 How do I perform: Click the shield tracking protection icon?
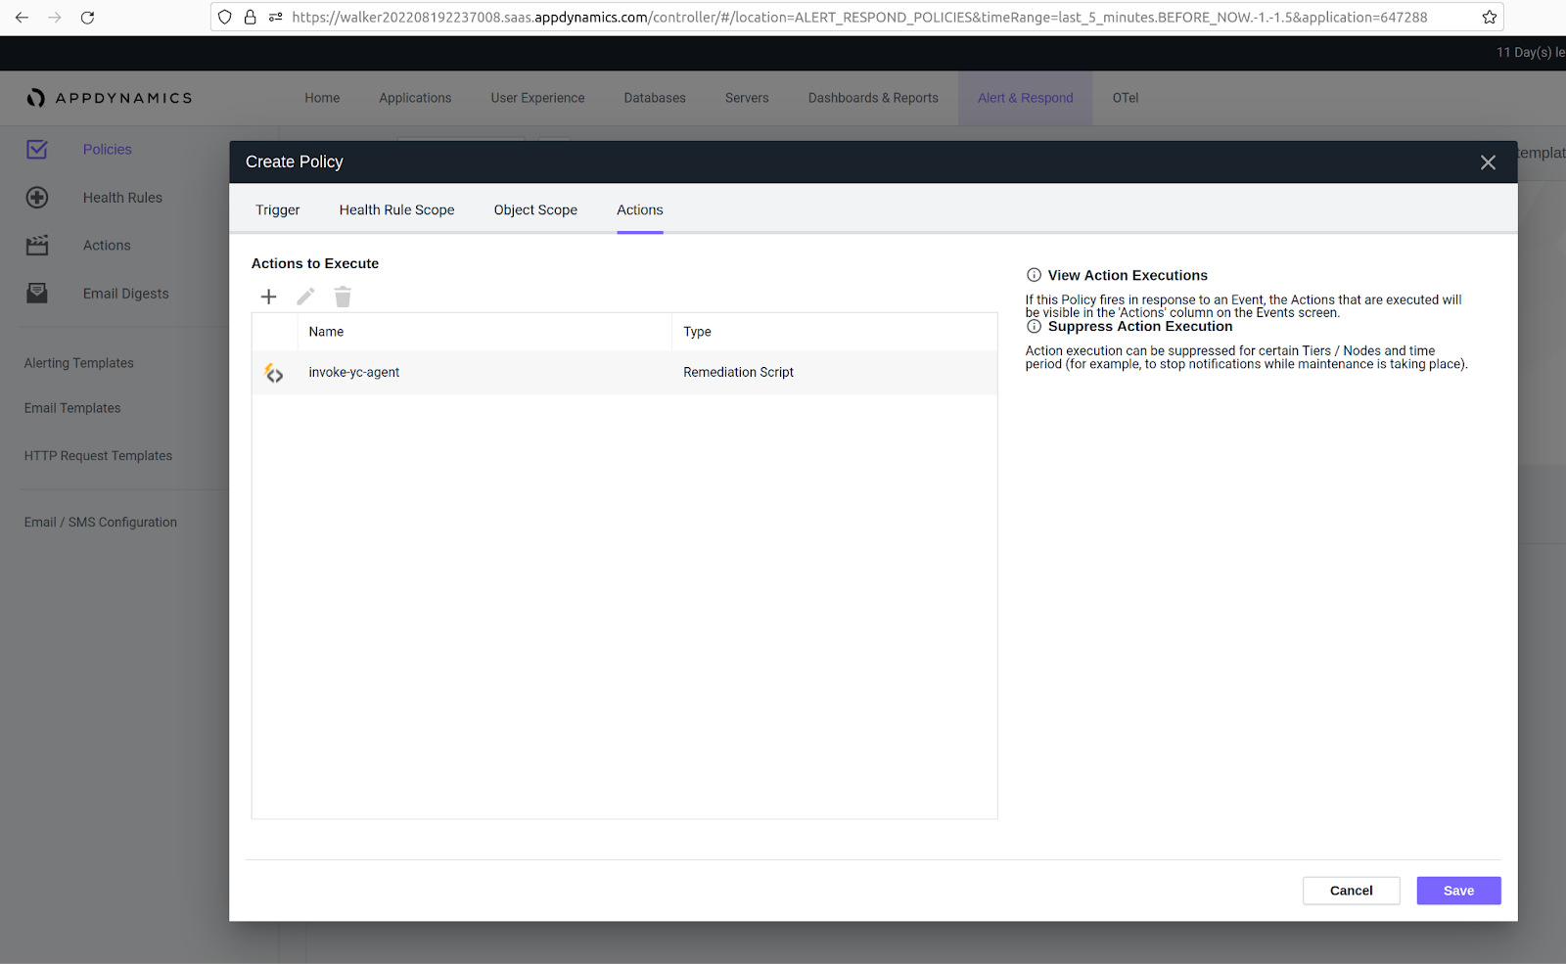point(225,17)
